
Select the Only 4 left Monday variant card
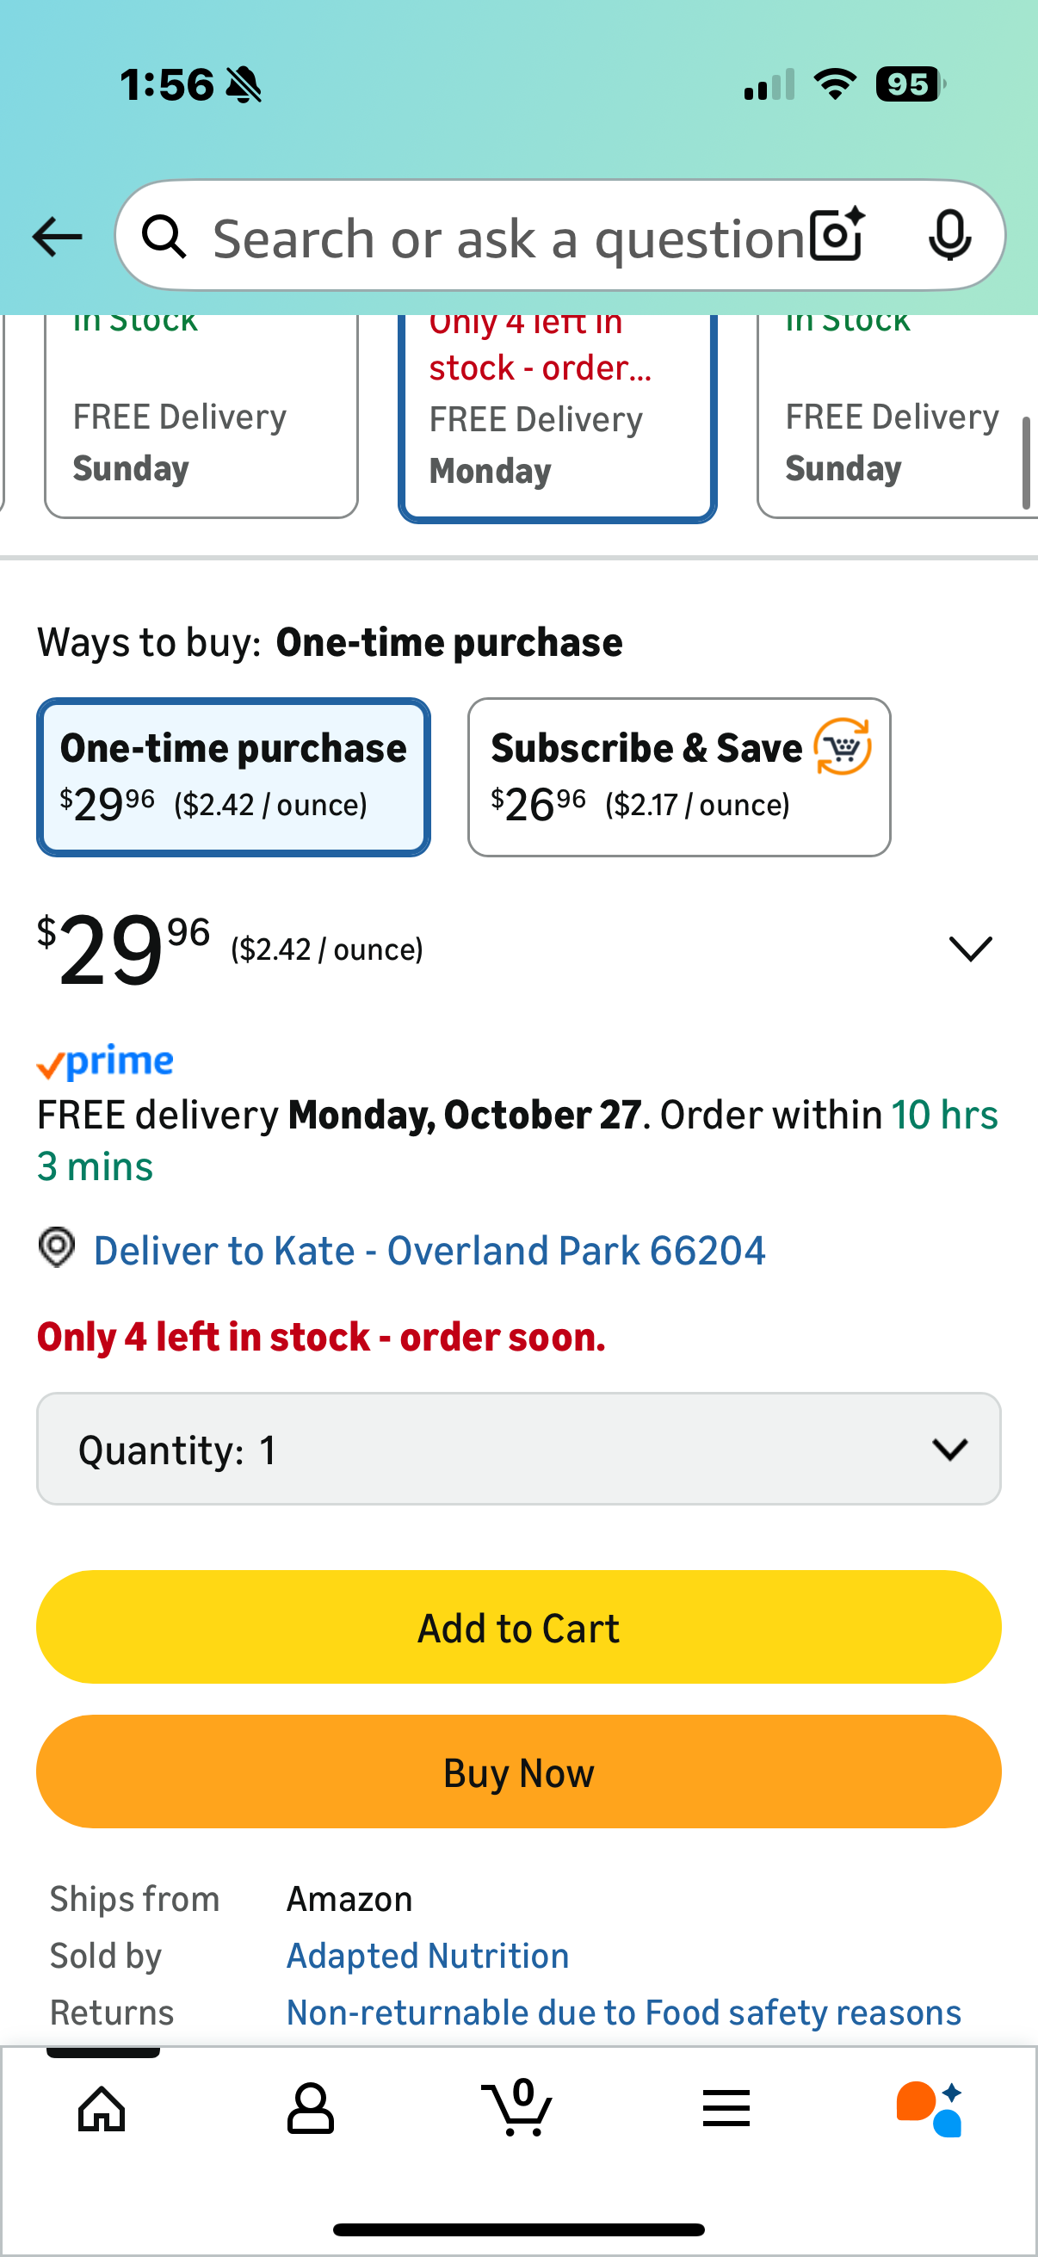tap(557, 419)
